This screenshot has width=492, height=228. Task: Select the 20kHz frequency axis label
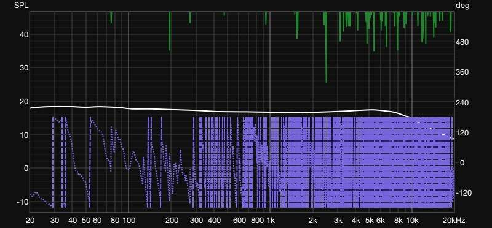point(454,220)
